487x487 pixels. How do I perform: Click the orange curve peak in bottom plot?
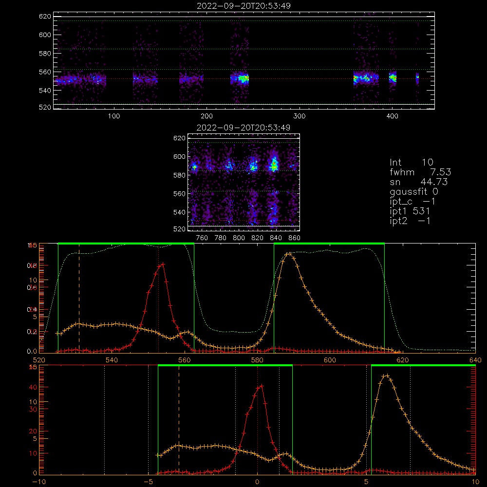[x=387, y=375]
